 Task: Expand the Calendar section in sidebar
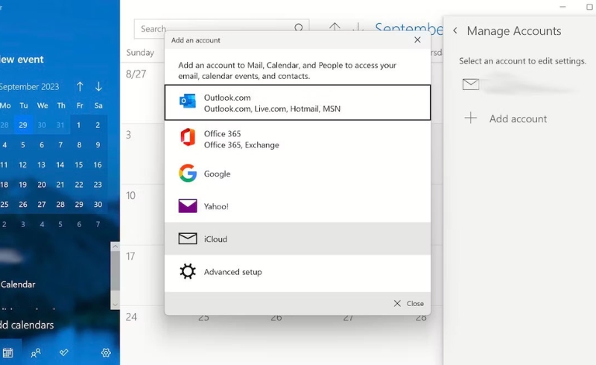[x=18, y=285]
